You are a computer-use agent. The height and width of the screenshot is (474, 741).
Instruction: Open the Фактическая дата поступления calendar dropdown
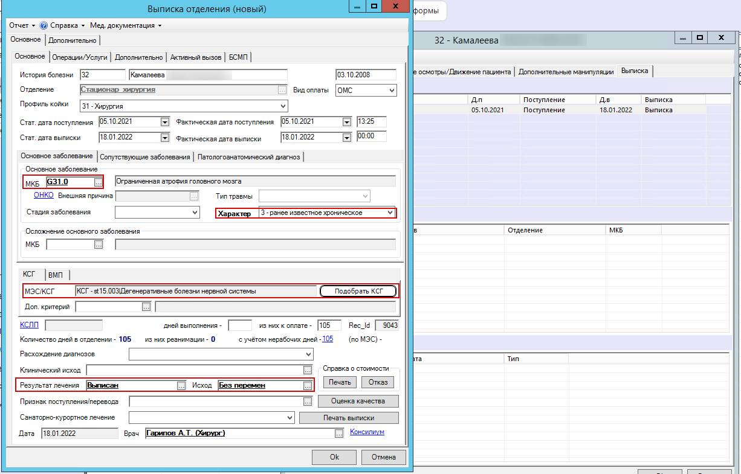click(x=347, y=122)
